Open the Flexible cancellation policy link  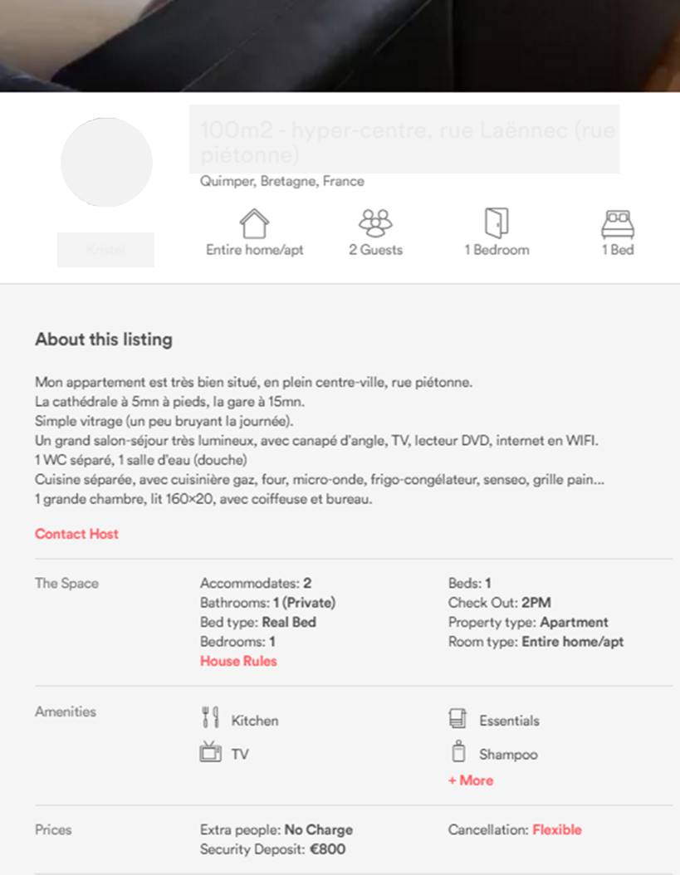pyautogui.click(x=557, y=829)
